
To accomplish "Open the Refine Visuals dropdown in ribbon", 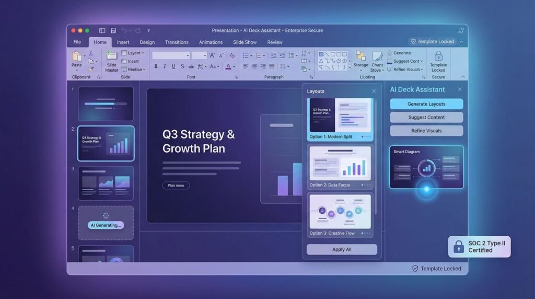I will point(408,70).
